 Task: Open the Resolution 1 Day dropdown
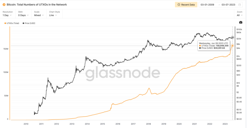point(8,14)
